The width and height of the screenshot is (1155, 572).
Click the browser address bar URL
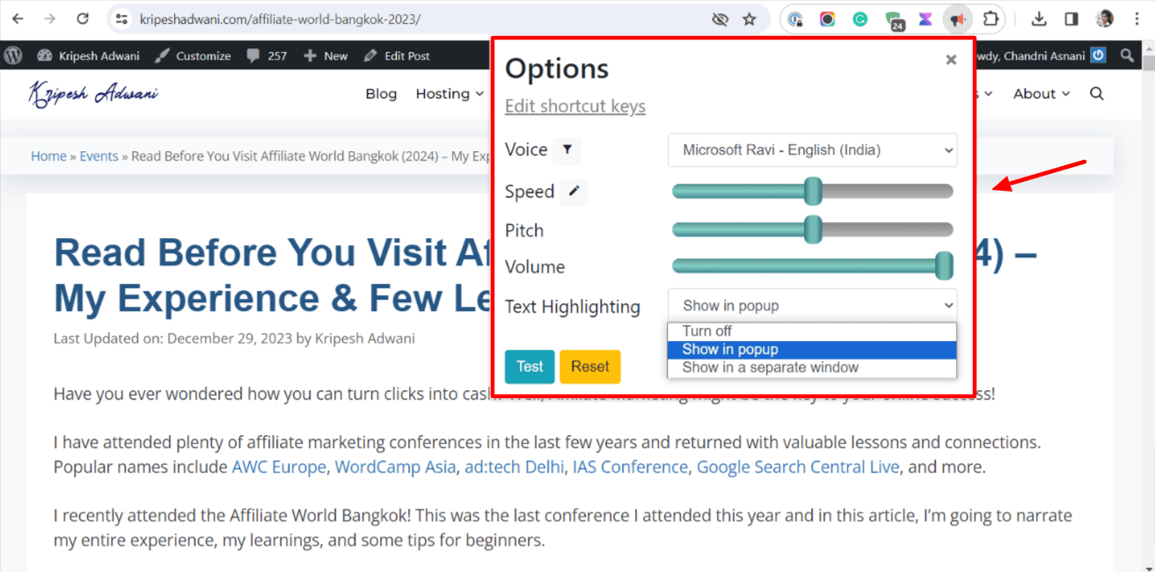point(280,18)
